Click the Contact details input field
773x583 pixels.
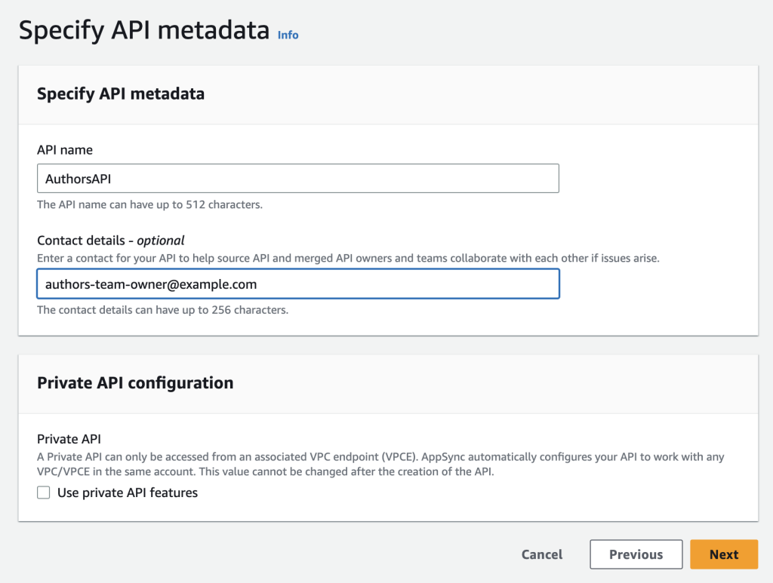pyautogui.click(x=298, y=284)
